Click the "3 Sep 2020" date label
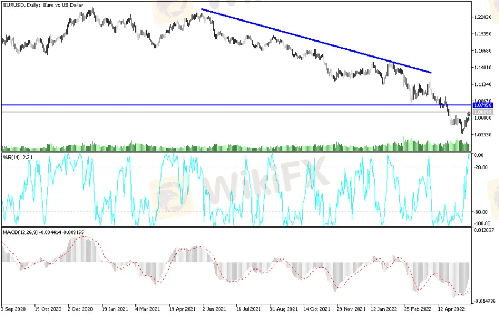Image resolution: width=499 pixels, height=315 pixels. tap(13, 309)
